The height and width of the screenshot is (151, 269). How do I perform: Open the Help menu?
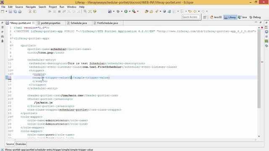82,7
